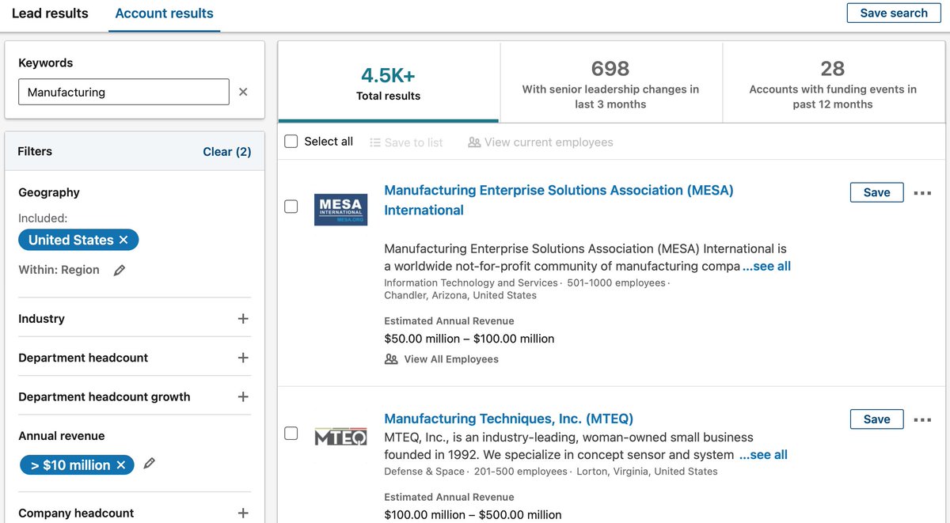Image resolution: width=950 pixels, height=523 pixels.
Task: Click '$50.00 million – $100.00 million' revenue text
Action: tap(469, 339)
